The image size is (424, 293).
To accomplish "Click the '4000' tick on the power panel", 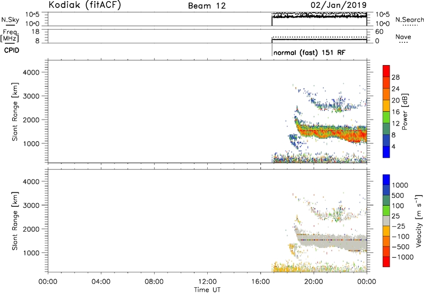I will [x=31, y=72].
